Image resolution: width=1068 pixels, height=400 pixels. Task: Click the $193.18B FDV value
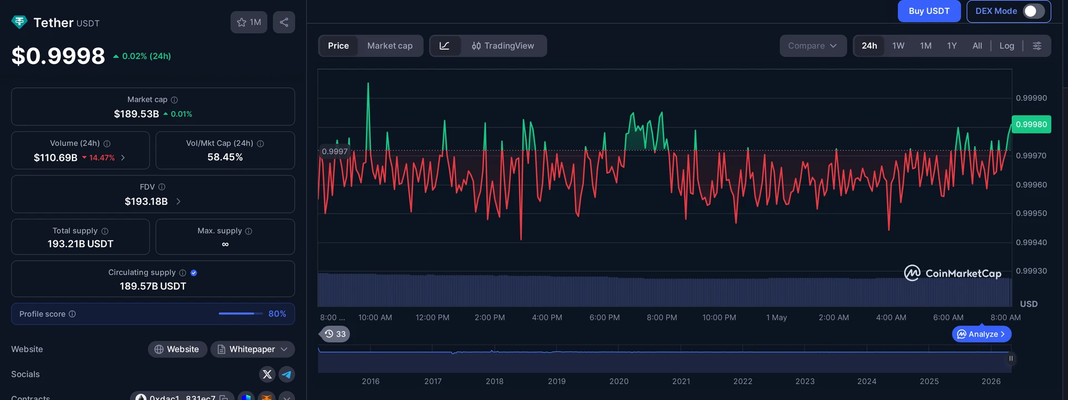tap(146, 201)
